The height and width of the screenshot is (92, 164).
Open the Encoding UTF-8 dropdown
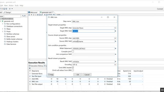[x=115, y=65]
